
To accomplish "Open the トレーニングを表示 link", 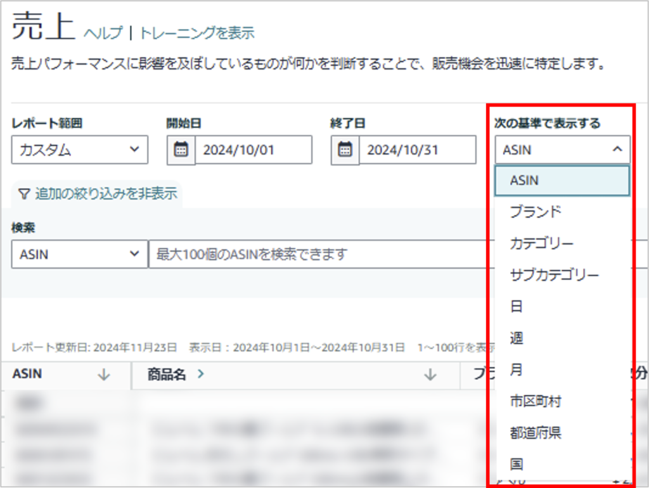I will (x=198, y=33).
